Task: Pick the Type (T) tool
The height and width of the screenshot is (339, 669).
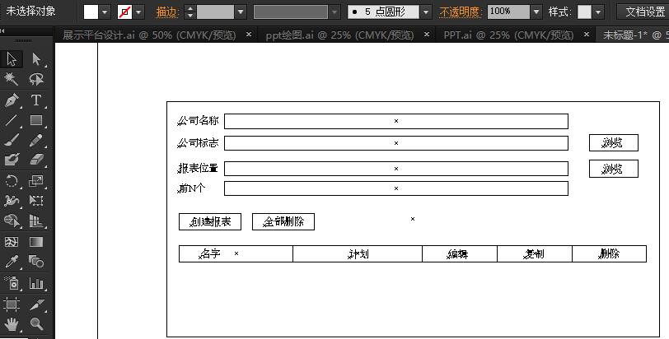Action: coord(36,100)
